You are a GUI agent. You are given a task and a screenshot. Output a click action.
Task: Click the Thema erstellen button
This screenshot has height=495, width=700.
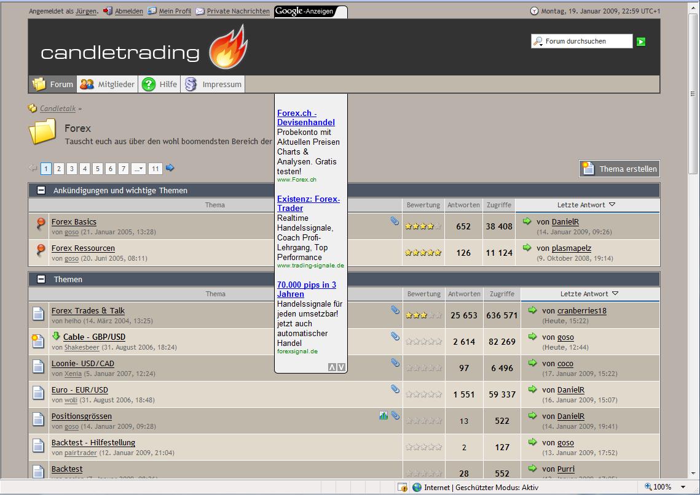(x=619, y=169)
